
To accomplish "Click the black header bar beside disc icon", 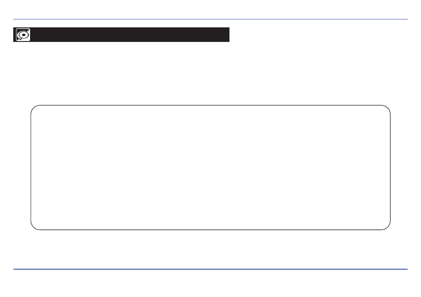I will [x=130, y=34].
